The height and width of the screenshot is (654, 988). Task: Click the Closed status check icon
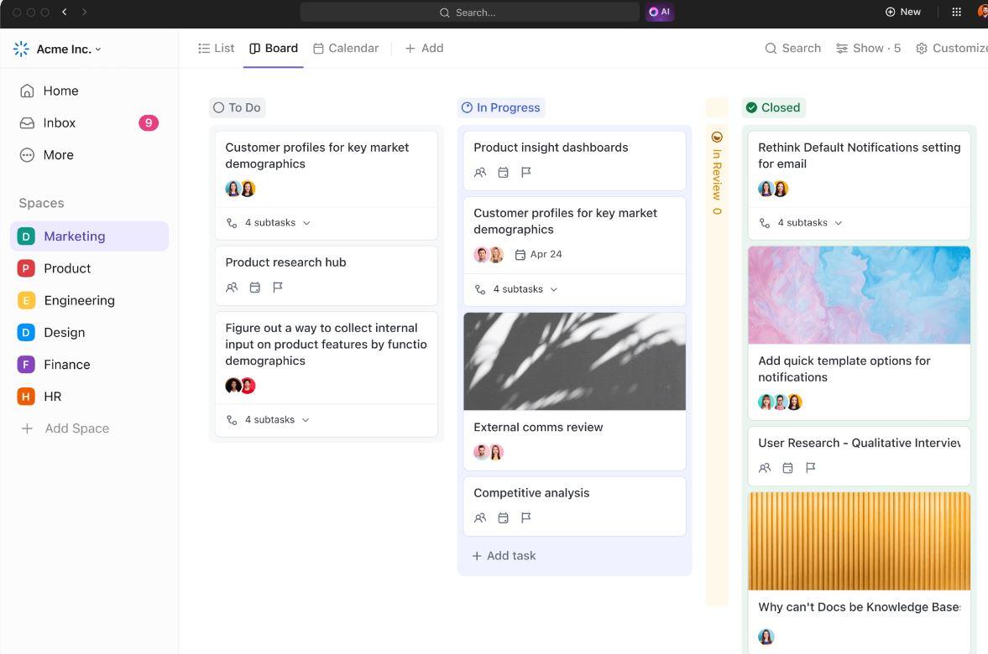coord(751,107)
